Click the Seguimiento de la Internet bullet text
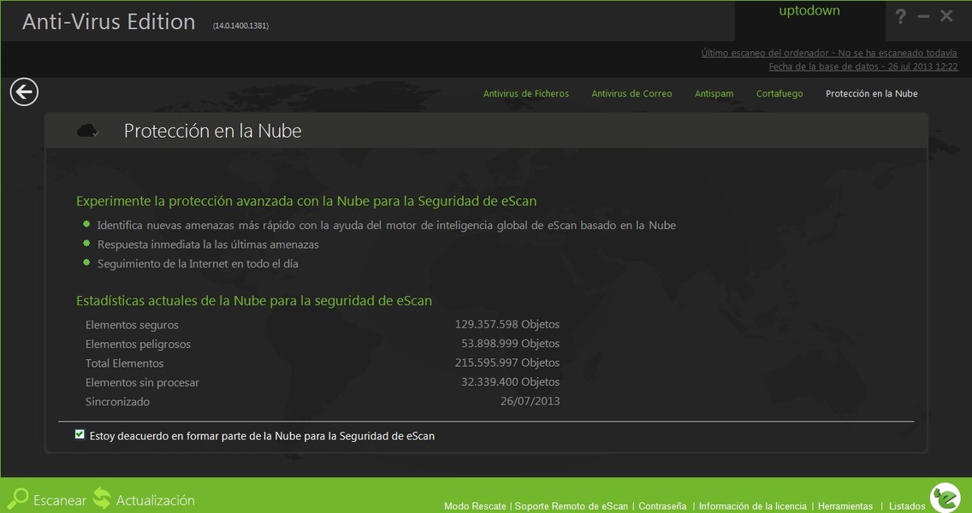This screenshot has height=513, width=972. click(x=198, y=264)
